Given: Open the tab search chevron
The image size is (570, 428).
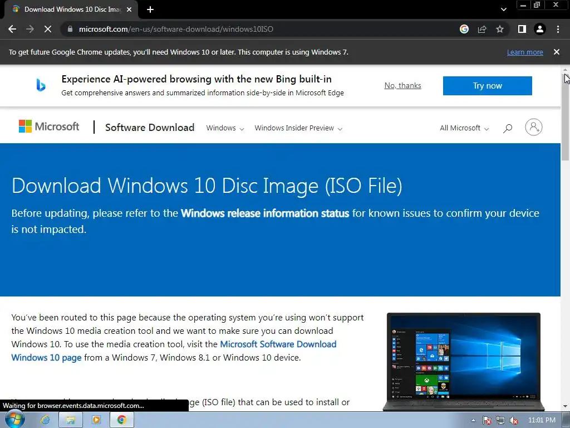Looking at the screenshot, I should coord(503,9).
